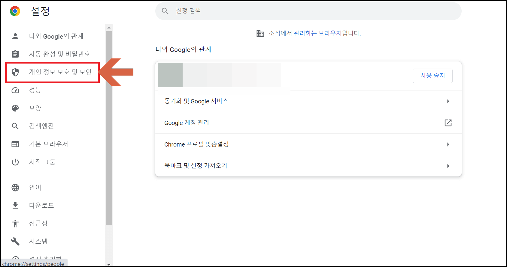The height and width of the screenshot is (267, 507).
Task: Click the accessibility figure icon for 접근성
Action: (x=15, y=224)
